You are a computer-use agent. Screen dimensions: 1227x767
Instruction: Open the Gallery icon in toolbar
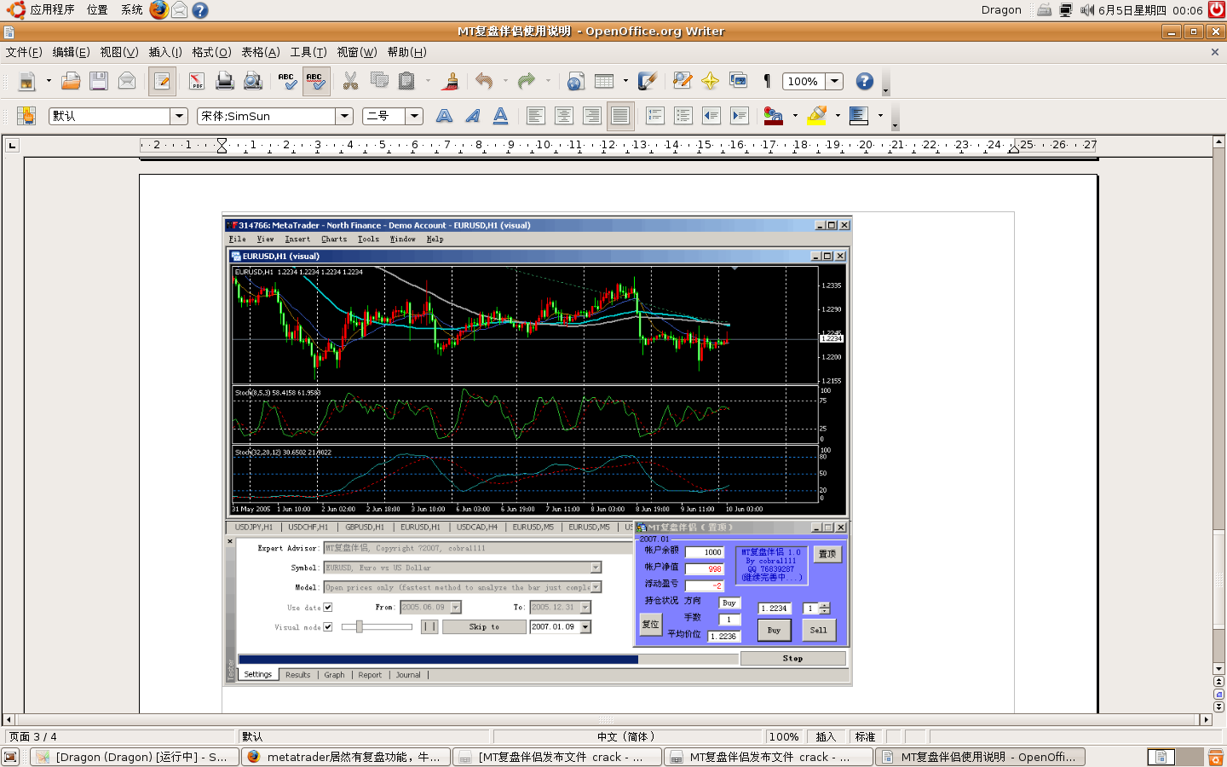pyautogui.click(x=738, y=81)
